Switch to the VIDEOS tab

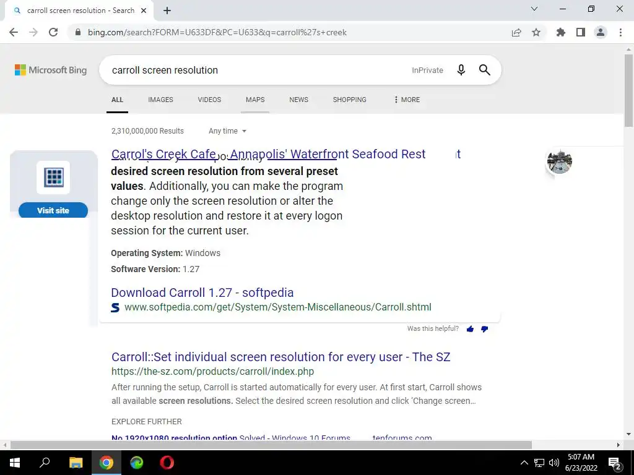pos(209,100)
